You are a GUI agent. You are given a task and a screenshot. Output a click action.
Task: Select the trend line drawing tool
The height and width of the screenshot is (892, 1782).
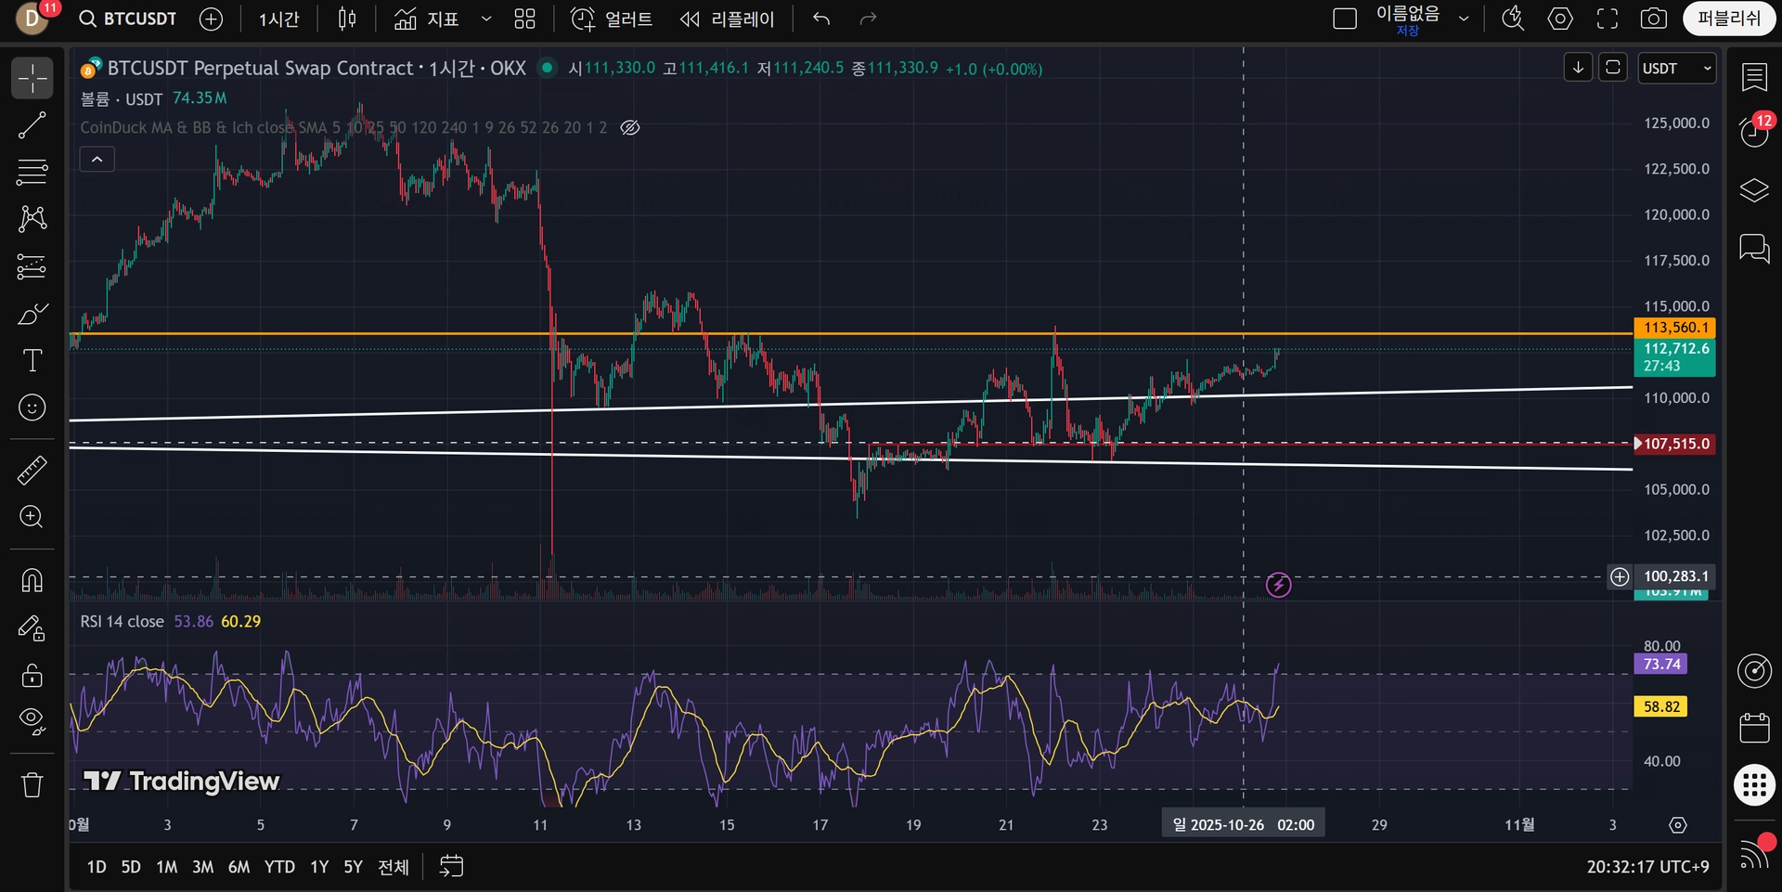click(32, 125)
